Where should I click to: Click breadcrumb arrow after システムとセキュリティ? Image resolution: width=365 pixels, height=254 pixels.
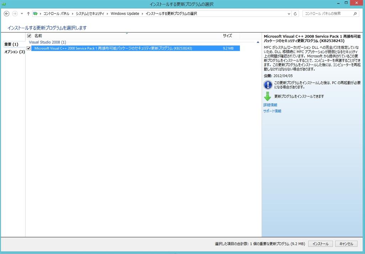pyautogui.click(x=107, y=14)
